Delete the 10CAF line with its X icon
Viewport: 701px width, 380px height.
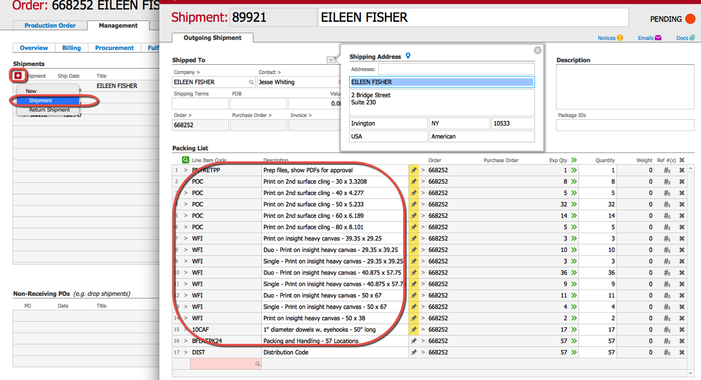[682, 329]
